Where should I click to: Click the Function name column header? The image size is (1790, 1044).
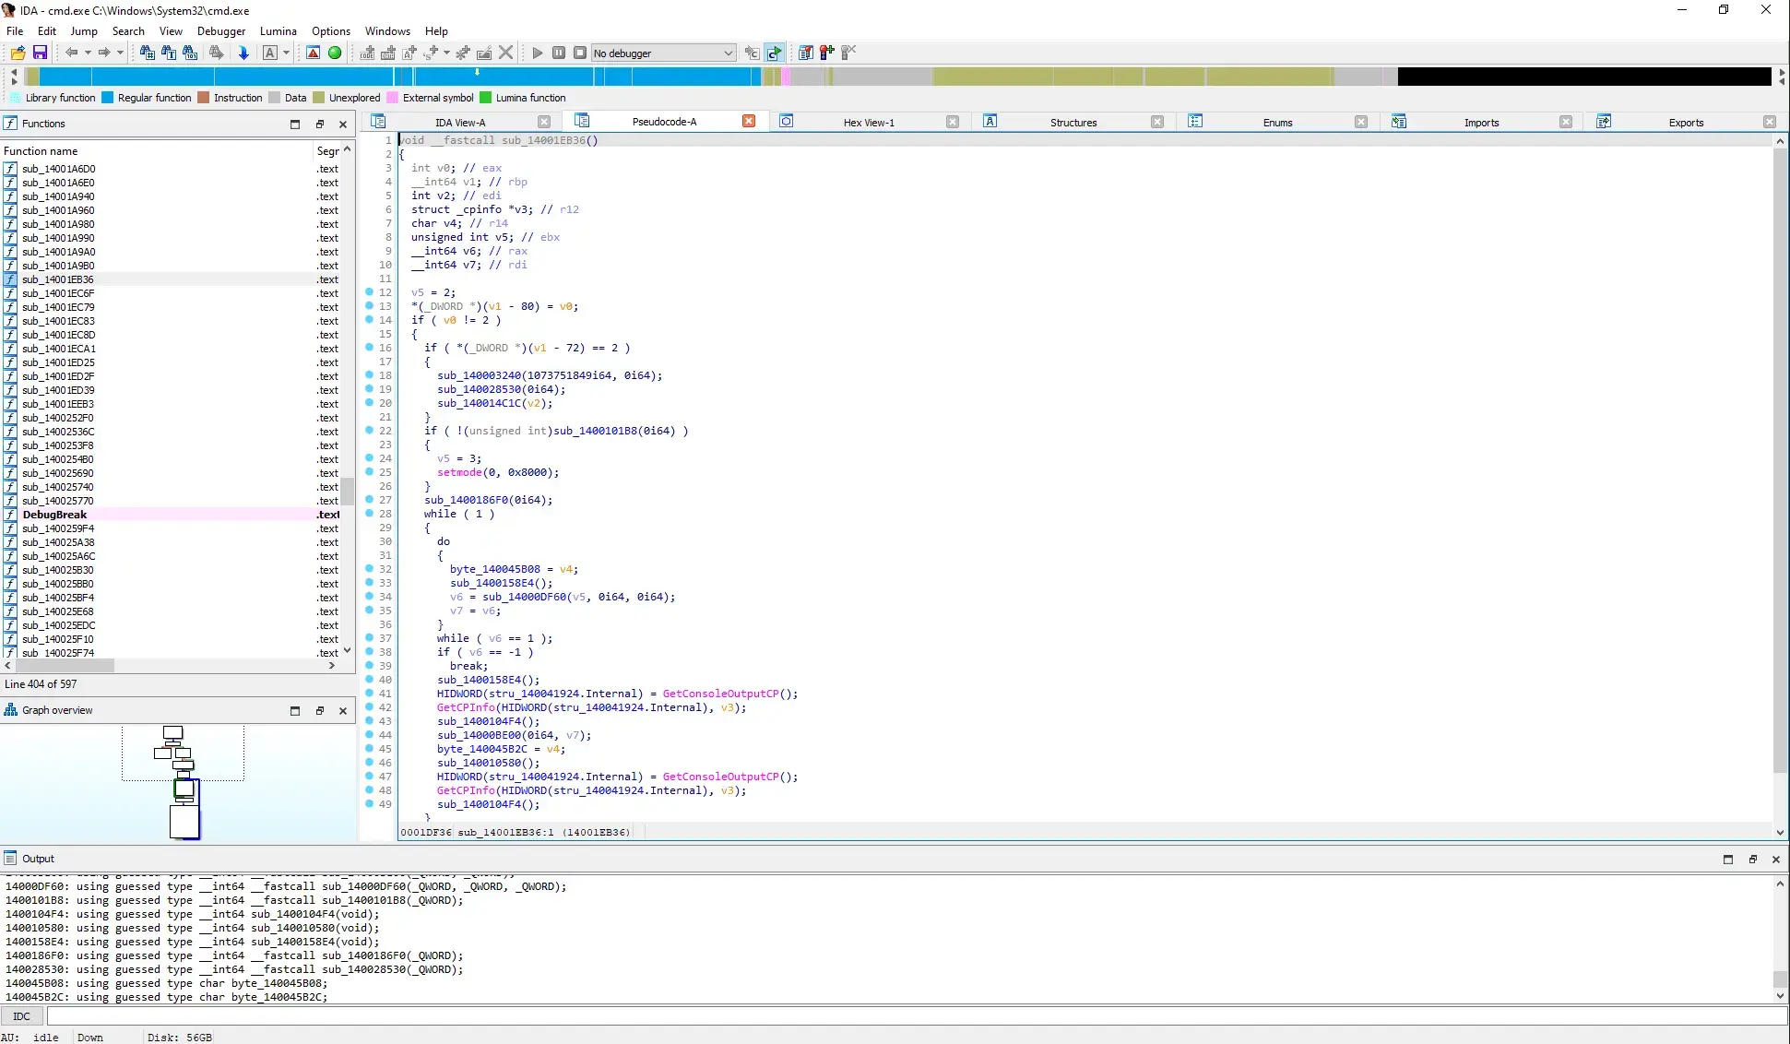tap(157, 150)
